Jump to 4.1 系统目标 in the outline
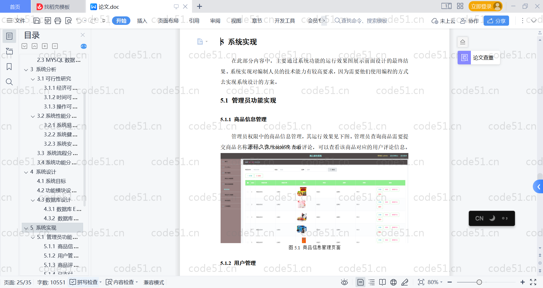This screenshot has height=288, width=543. tap(51, 181)
